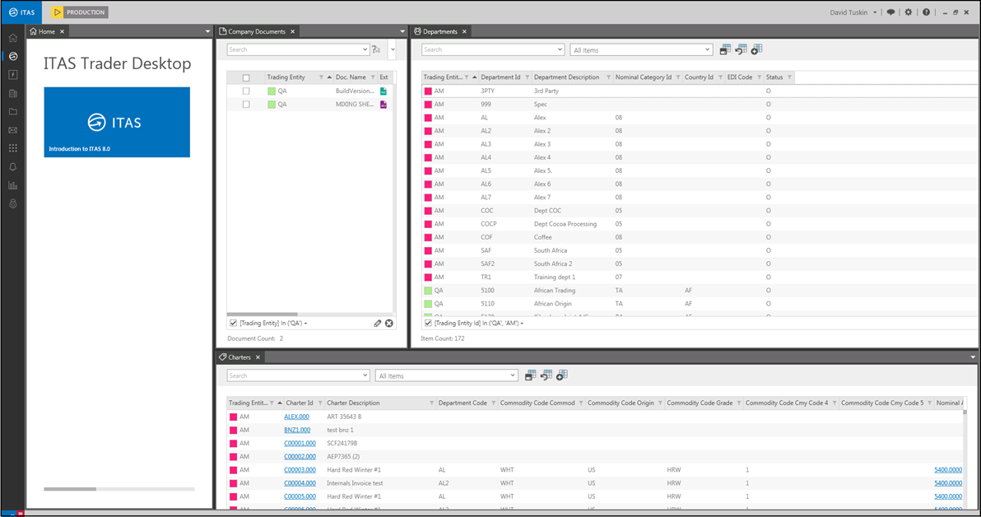Click the first grid layout icon in Charters toolbar
This screenshot has height=517, width=981.
pos(531,375)
